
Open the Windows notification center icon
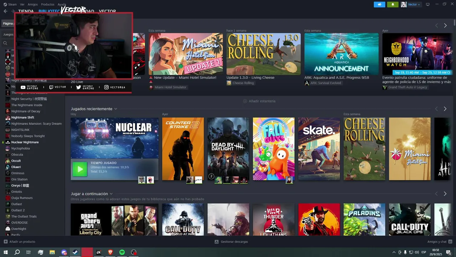(x=449, y=252)
